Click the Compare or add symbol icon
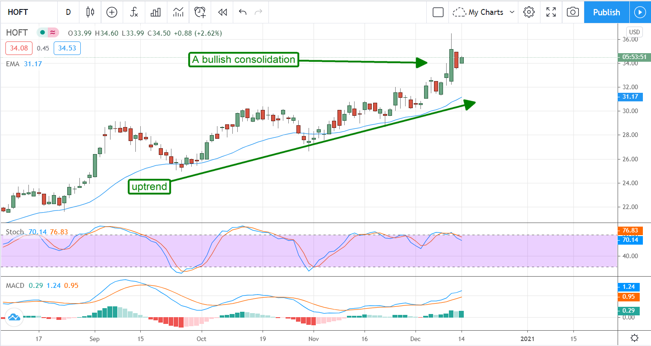 tap(111, 12)
